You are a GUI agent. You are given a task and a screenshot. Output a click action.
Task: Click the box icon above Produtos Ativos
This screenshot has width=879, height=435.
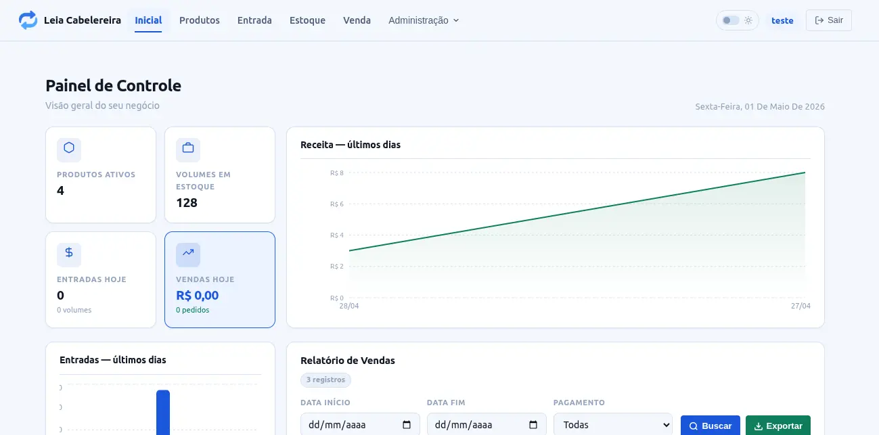pos(69,147)
